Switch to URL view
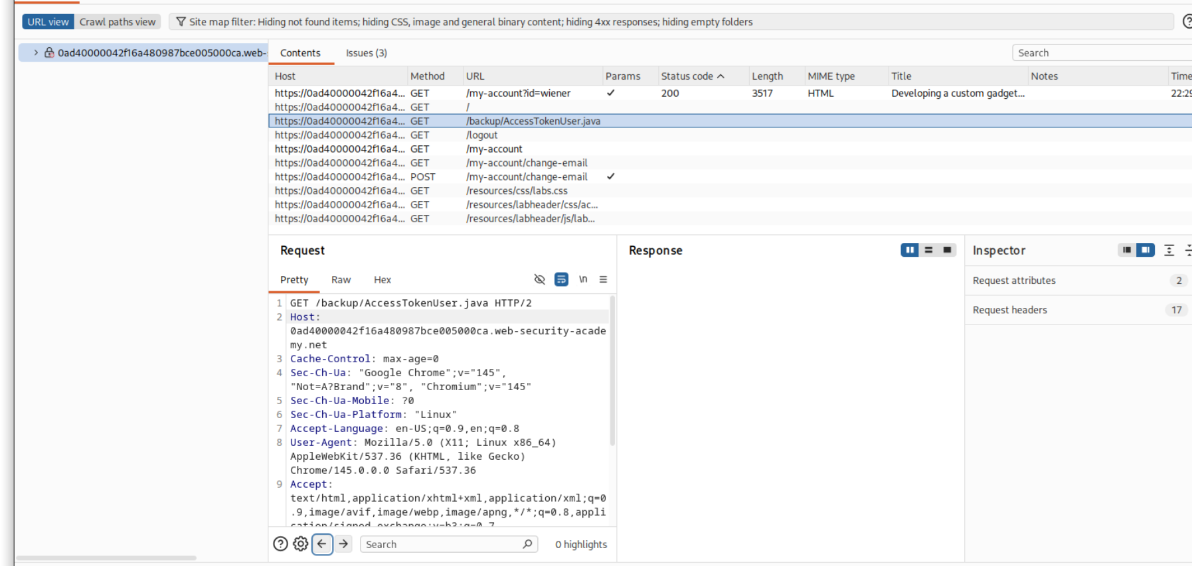This screenshot has height=566, width=1192. coord(48,22)
